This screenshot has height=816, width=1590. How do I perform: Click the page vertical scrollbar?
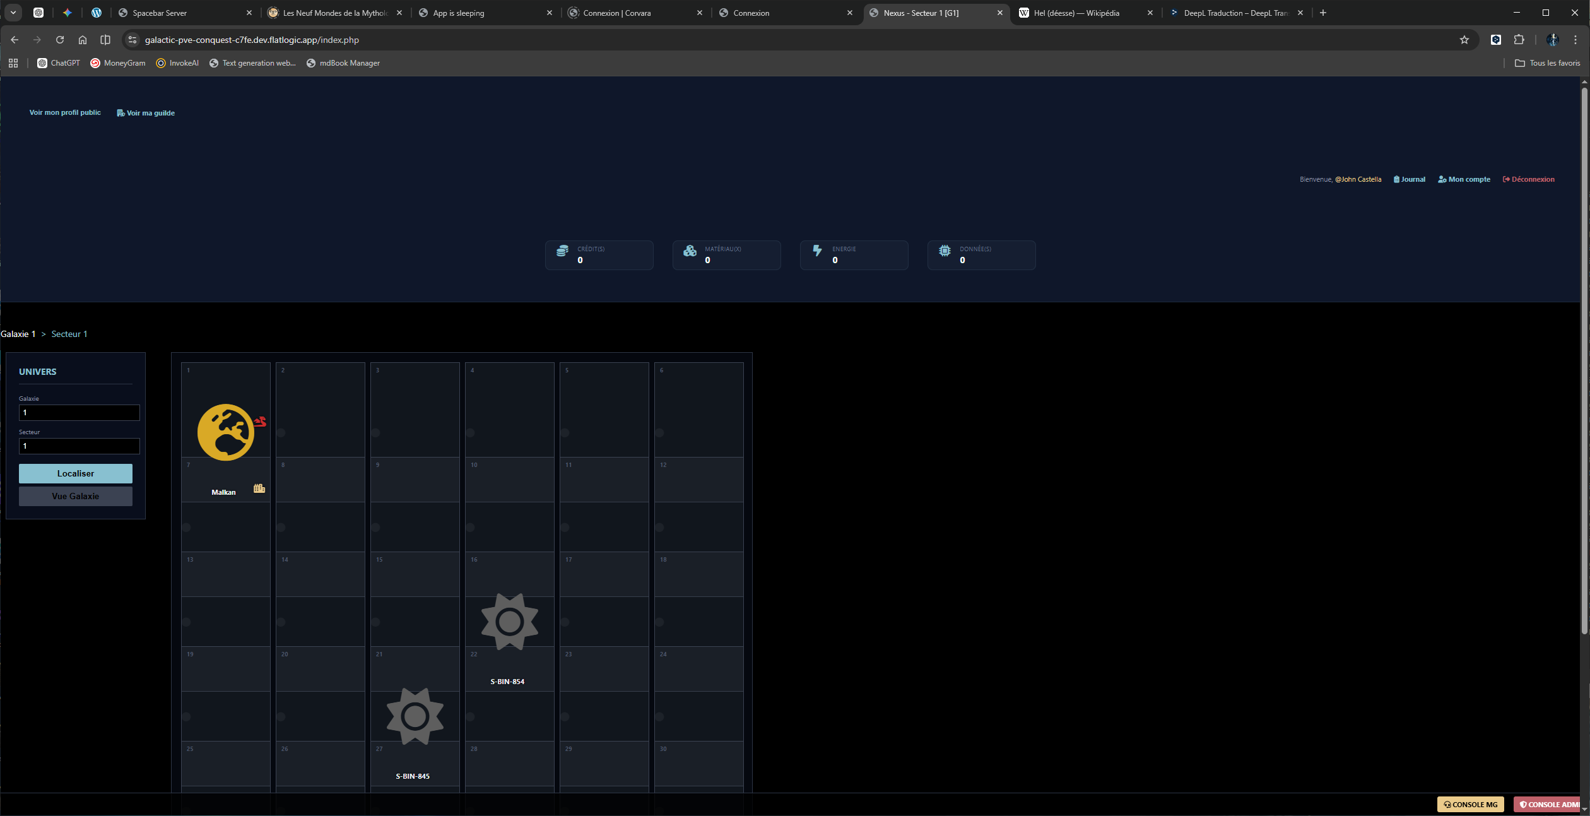(x=1584, y=360)
